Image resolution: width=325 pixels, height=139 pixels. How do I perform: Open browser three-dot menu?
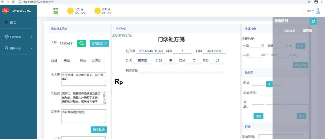(322, 2)
